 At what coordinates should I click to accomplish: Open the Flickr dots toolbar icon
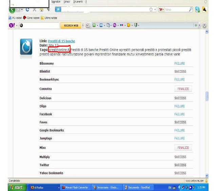tap(121, 25)
